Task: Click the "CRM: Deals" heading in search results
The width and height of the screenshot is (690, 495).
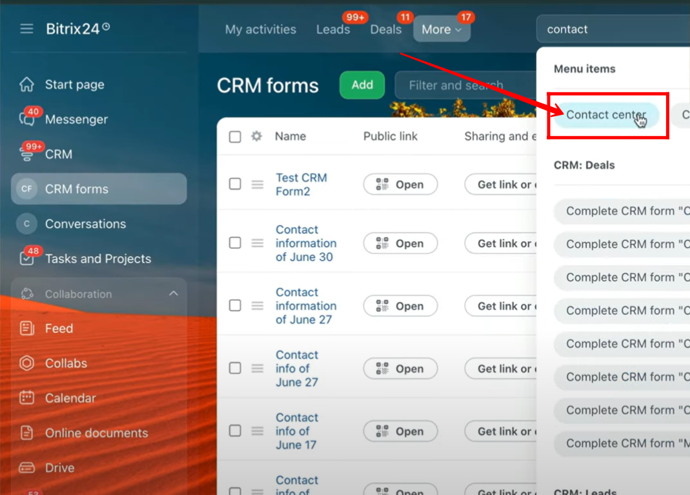Action: point(584,165)
